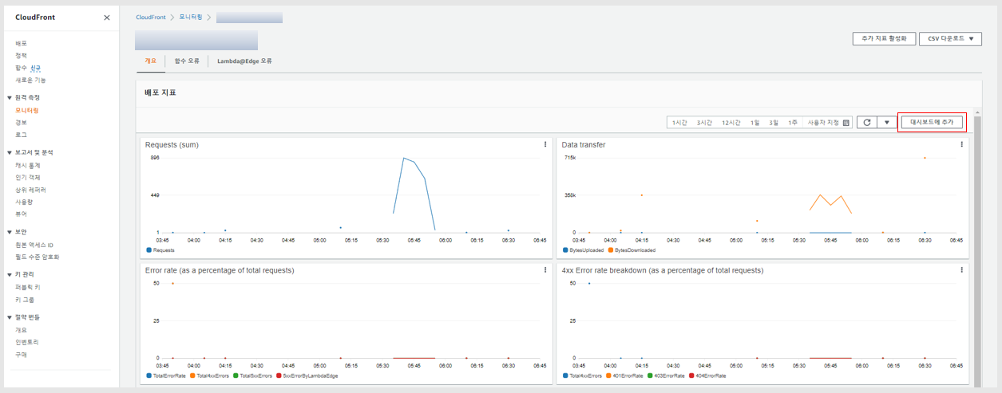
Task: Open 사용량 in the sidebar
Action: coord(24,202)
